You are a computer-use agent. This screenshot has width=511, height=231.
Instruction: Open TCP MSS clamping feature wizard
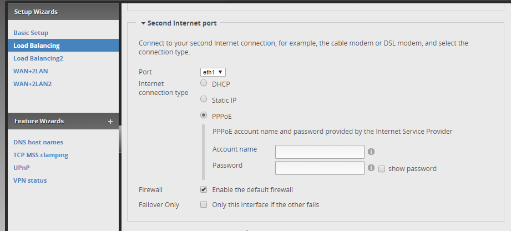pos(41,155)
